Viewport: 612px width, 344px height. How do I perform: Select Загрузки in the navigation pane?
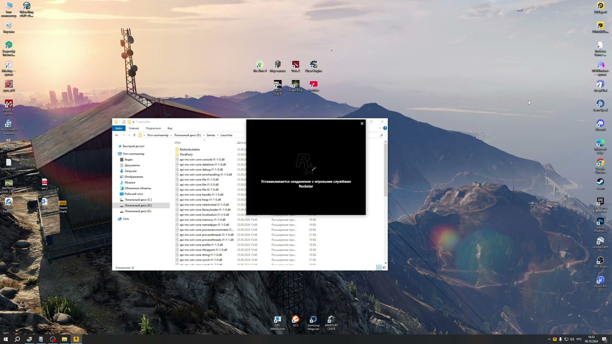pyautogui.click(x=131, y=171)
